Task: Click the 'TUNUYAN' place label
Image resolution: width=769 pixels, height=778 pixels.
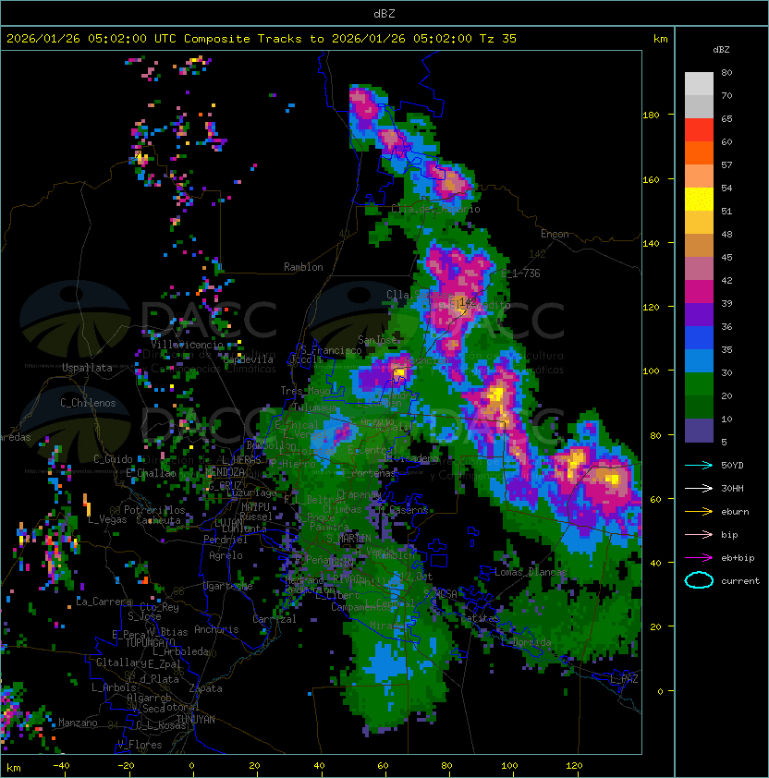Action: [x=196, y=720]
